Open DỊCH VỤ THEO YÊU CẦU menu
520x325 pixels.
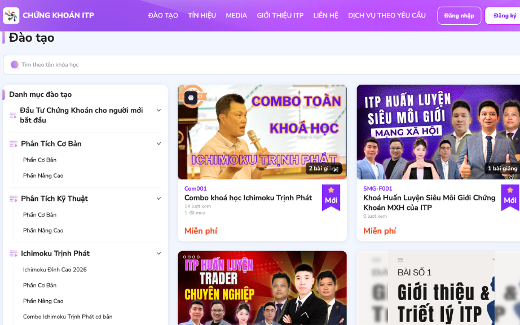[x=387, y=16]
